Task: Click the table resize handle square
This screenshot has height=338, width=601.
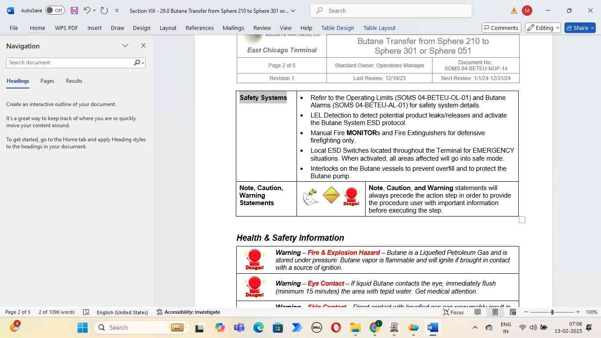Action: click(x=522, y=220)
